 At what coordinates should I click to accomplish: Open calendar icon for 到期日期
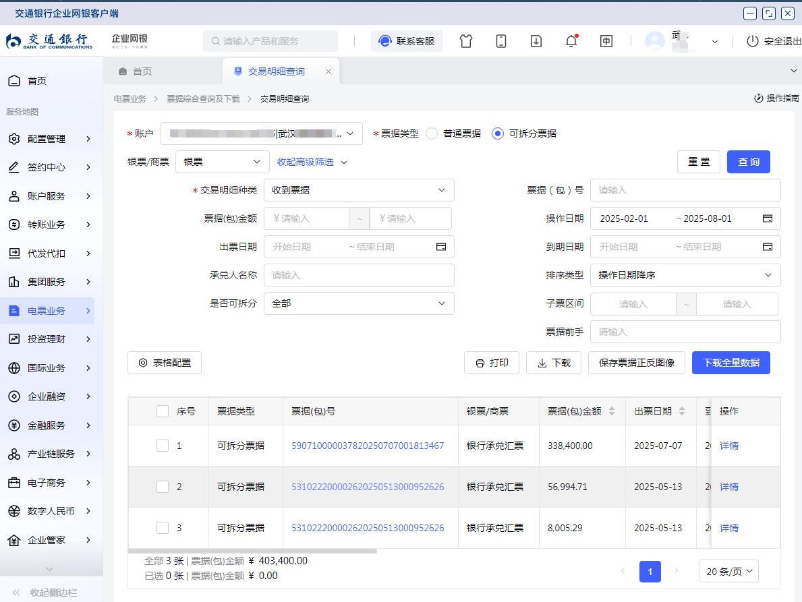767,247
